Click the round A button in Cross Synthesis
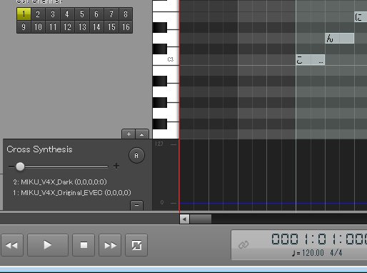Screen dimensions: 367x273 tap(136, 156)
